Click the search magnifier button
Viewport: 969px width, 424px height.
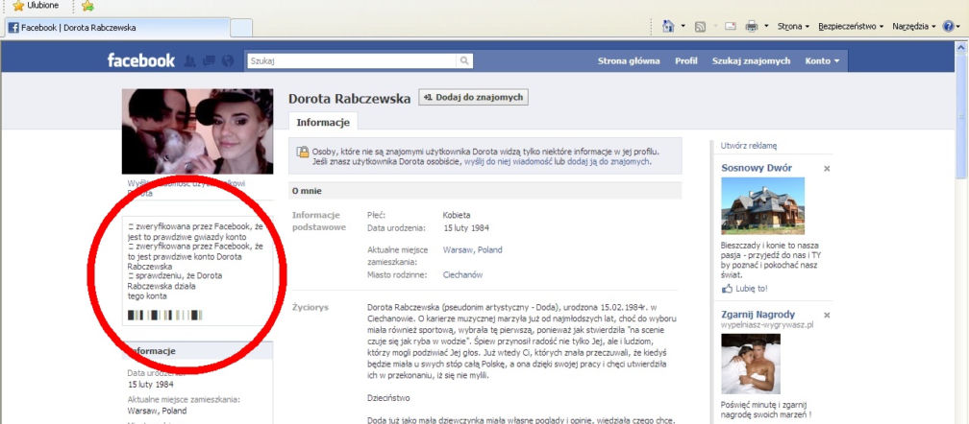[464, 61]
